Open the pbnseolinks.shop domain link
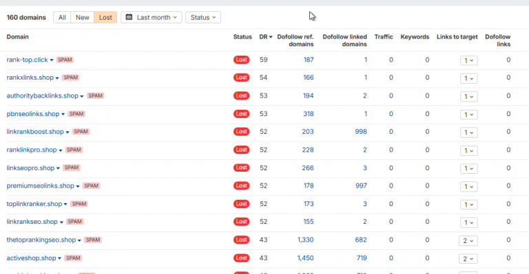529x274 pixels. pyautogui.click(x=33, y=114)
